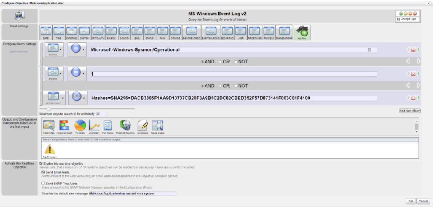This screenshot has width=433, height=207.
Task: Select the STATUS field icon
Action: [150, 33]
